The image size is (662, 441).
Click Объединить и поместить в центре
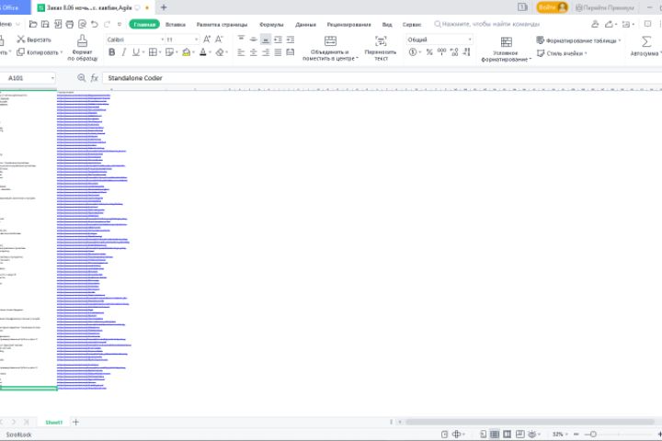330,48
